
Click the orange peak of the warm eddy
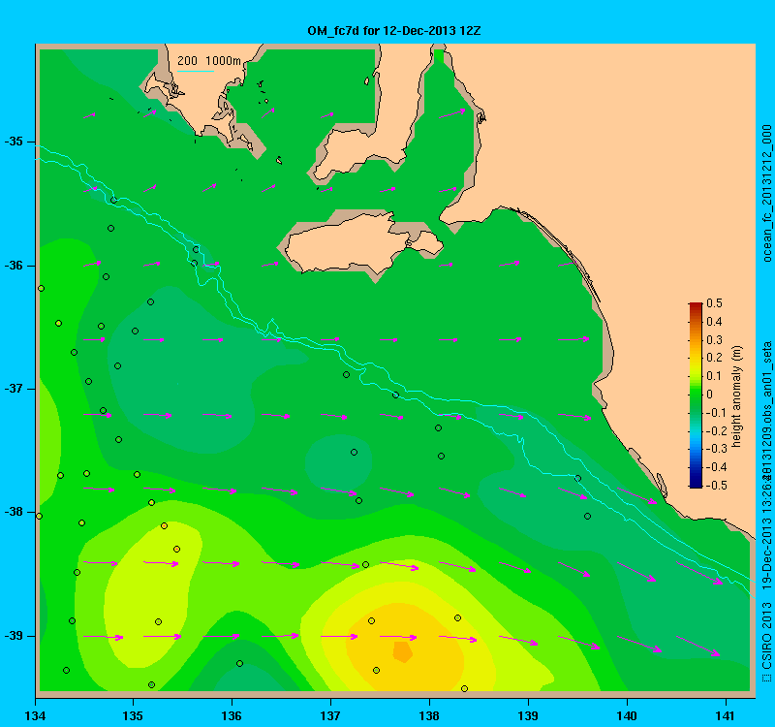coord(402,651)
